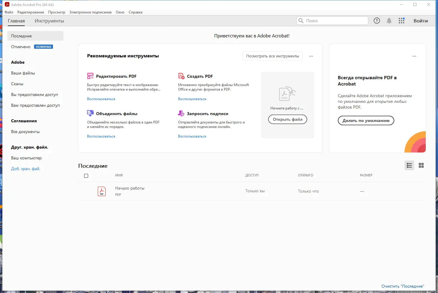The width and height of the screenshot is (438, 293).
Task: Open the notifications bell
Action: coord(389,21)
